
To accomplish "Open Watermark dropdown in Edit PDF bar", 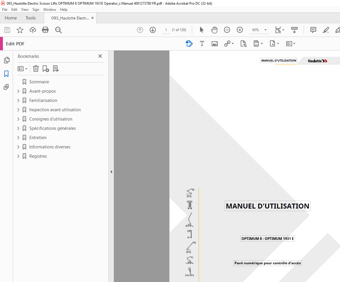I will pyautogui.click(x=274, y=44).
